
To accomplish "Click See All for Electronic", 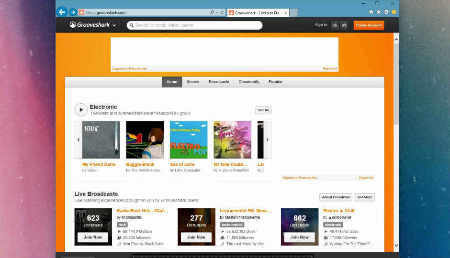I will tap(263, 110).
